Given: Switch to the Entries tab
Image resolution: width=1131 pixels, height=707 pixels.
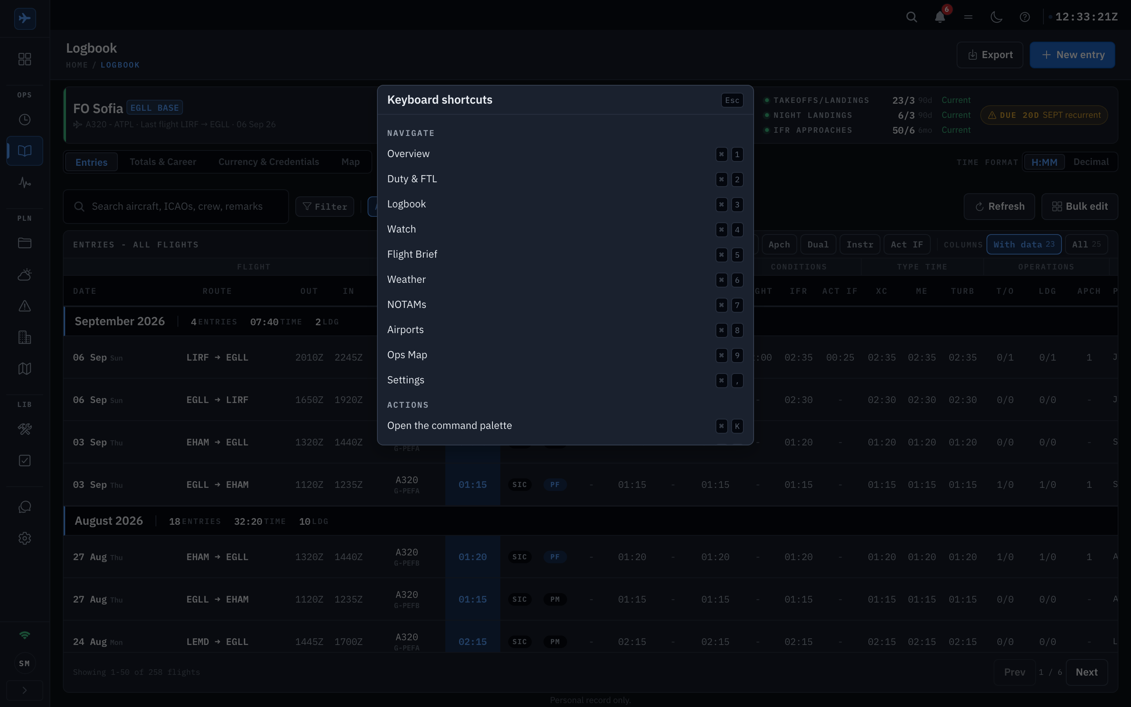Looking at the screenshot, I should (91, 162).
